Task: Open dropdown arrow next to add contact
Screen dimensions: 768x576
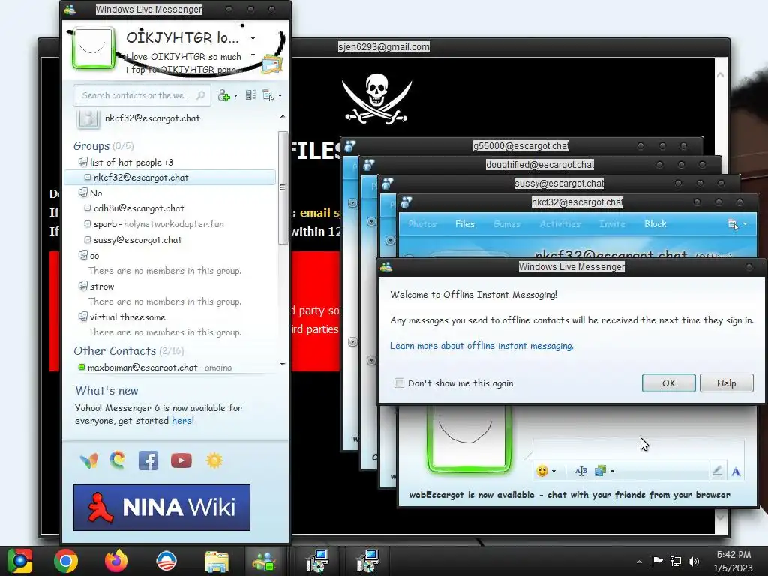Action: 235,95
